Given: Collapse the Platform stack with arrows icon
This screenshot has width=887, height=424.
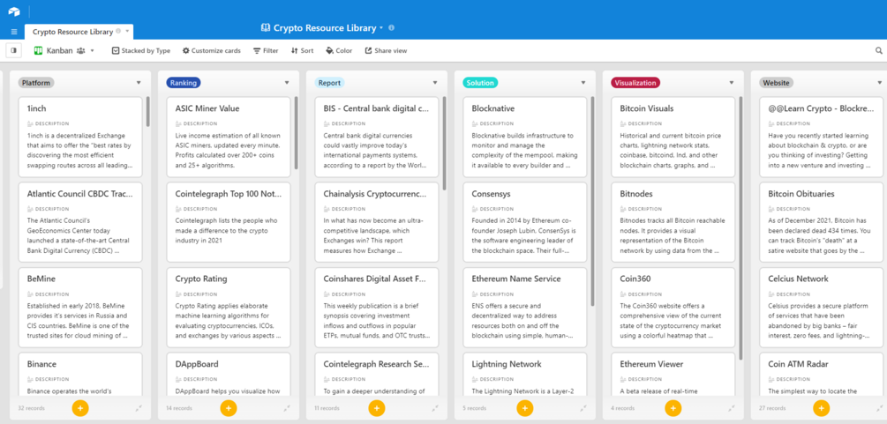Looking at the screenshot, I should coord(139,407).
